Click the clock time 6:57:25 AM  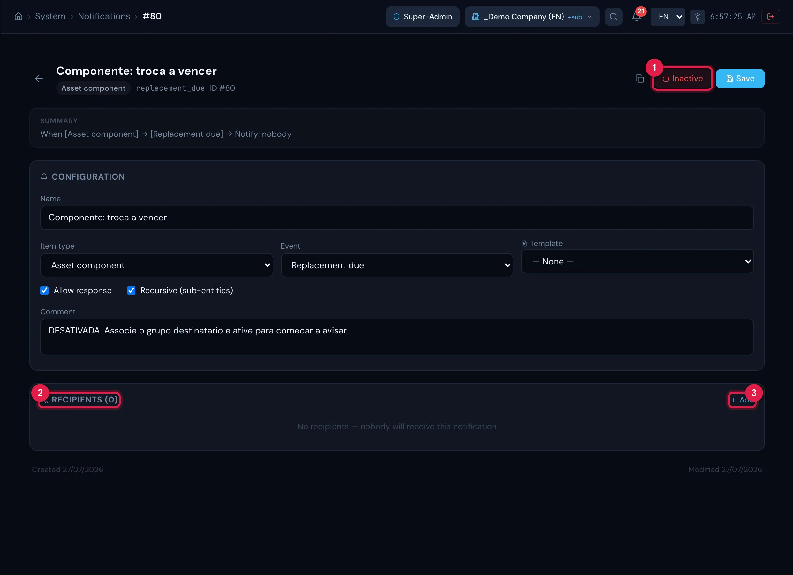(x=733, y=16)
